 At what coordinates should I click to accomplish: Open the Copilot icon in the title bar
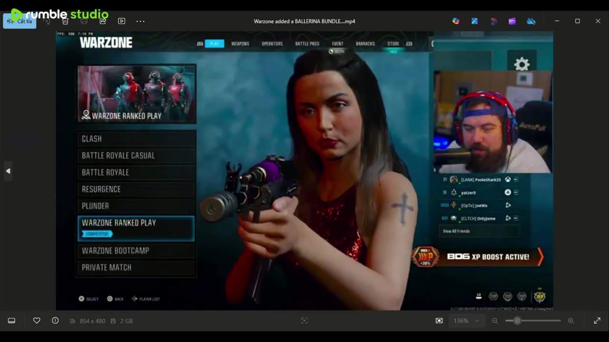456,21
